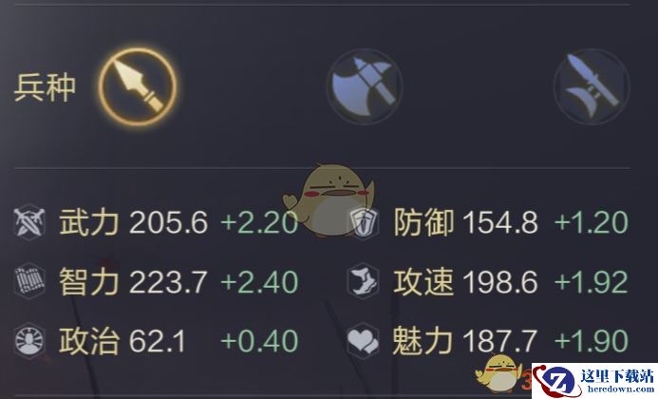Choose the axe troop type icon
The image size is (658, 399).
(x=365, y=86)
